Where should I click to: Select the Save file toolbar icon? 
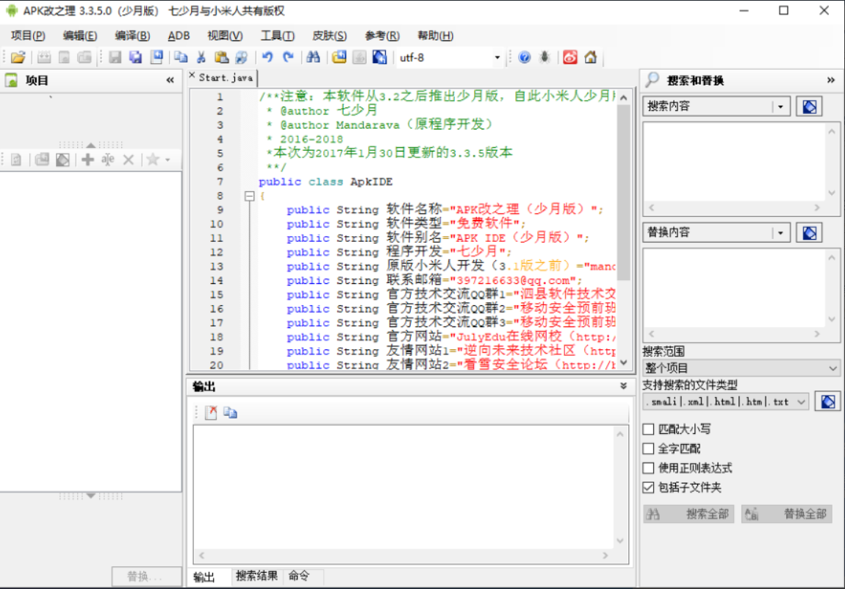115,57
